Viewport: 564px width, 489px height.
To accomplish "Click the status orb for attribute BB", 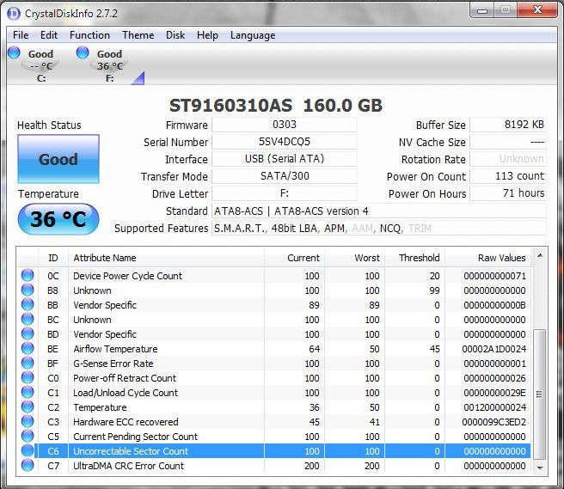I will tap(28, 304).
